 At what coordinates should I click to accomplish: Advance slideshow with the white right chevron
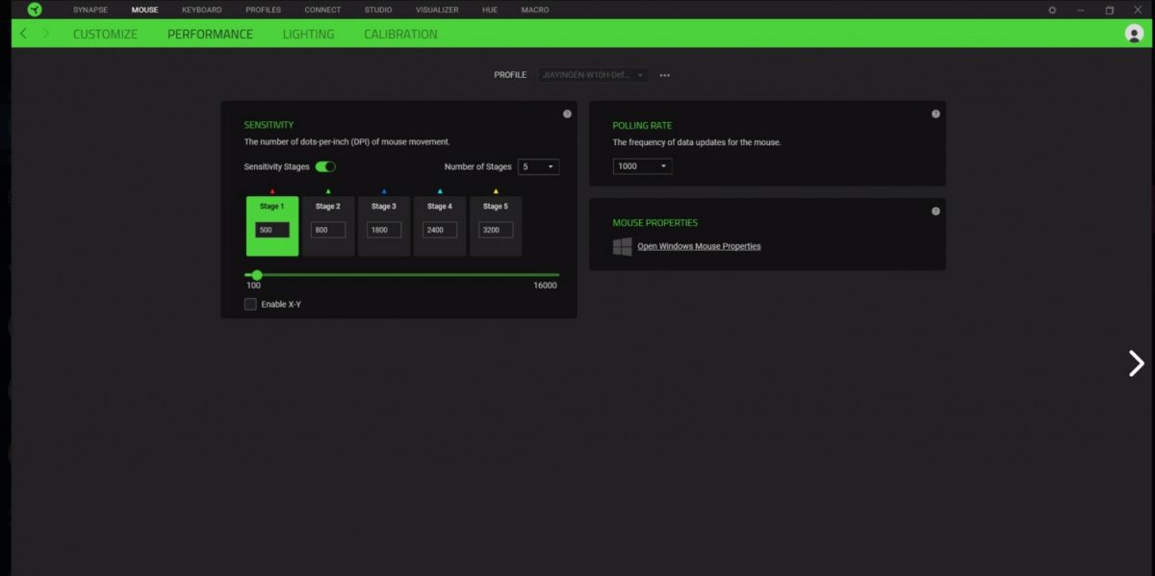click(x=1137, y=363)
